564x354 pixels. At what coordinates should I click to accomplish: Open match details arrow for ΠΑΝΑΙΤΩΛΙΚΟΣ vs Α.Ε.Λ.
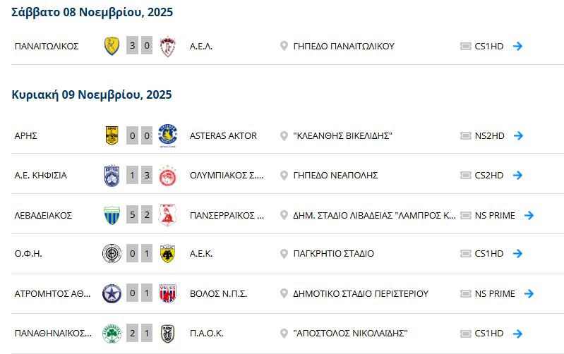tap(518, 47)
